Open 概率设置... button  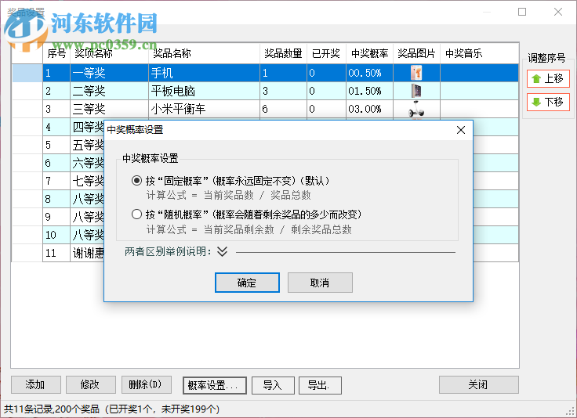pos(215,385)
